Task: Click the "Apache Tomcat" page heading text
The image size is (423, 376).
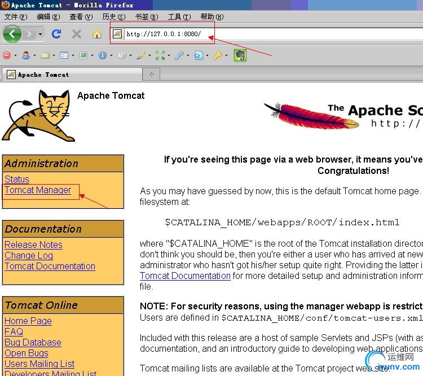Action: tap(111, 95)
